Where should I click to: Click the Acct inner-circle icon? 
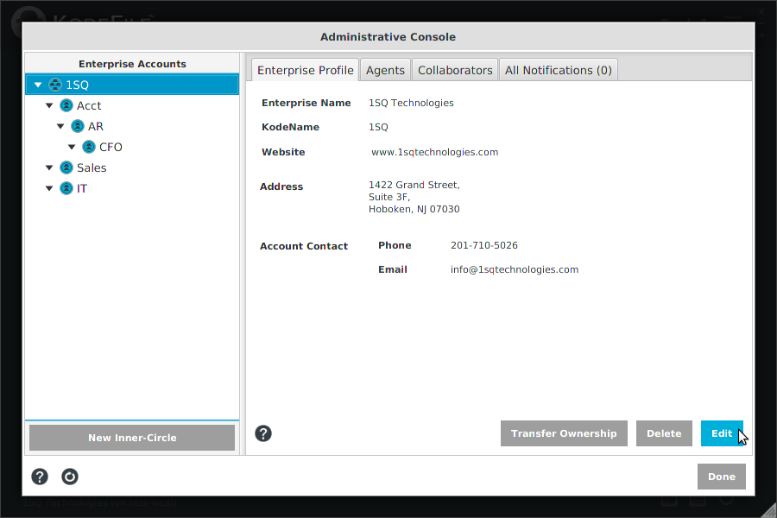66,105
